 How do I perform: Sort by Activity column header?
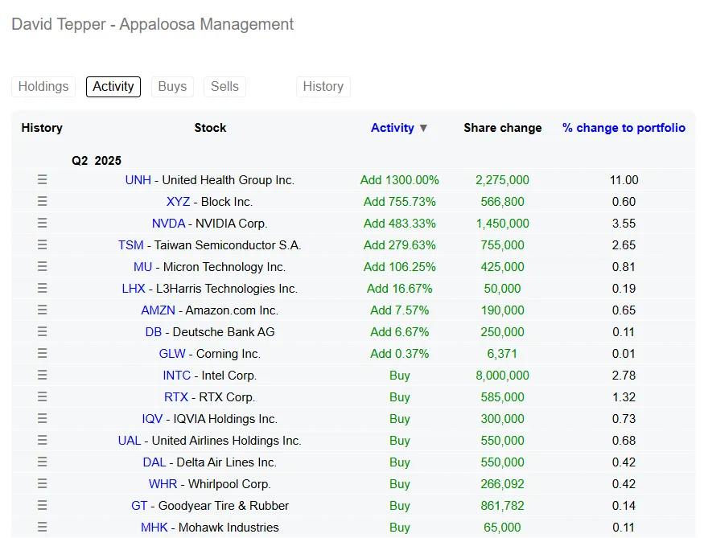399,128
